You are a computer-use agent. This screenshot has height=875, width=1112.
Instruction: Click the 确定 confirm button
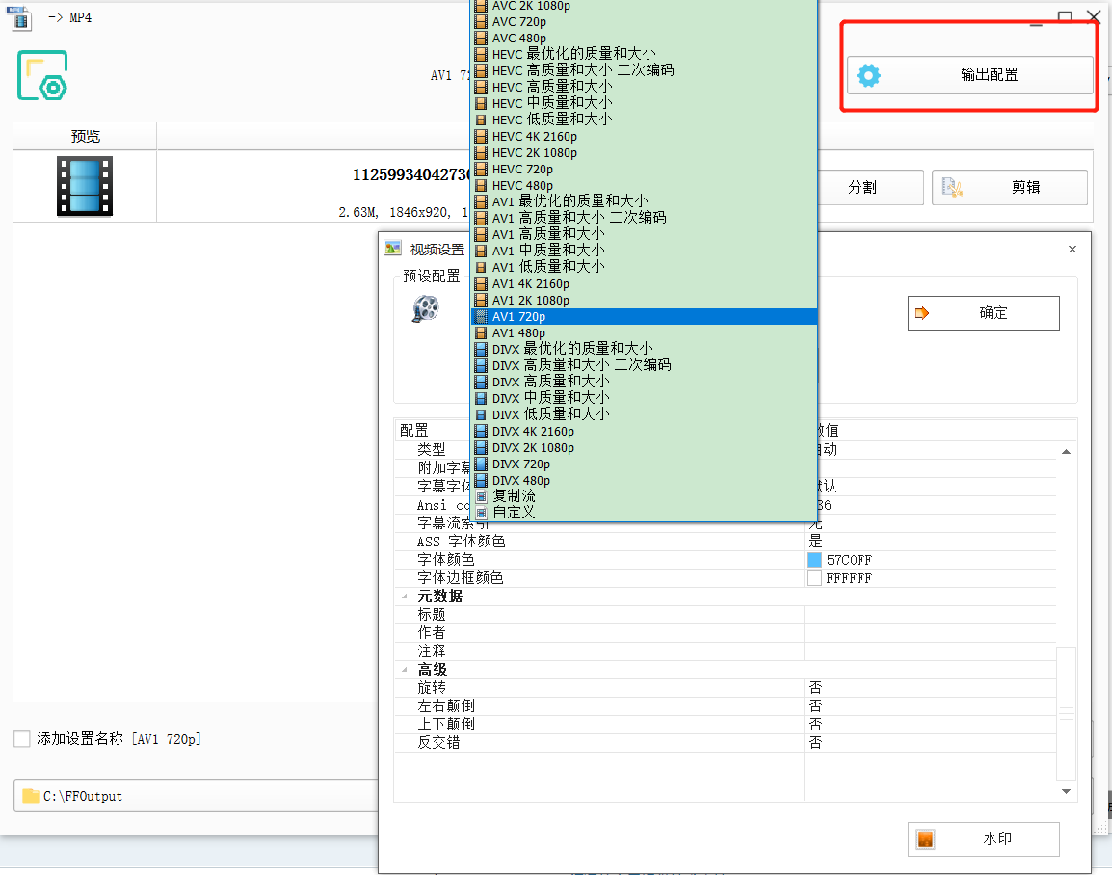tap(984, 313)
